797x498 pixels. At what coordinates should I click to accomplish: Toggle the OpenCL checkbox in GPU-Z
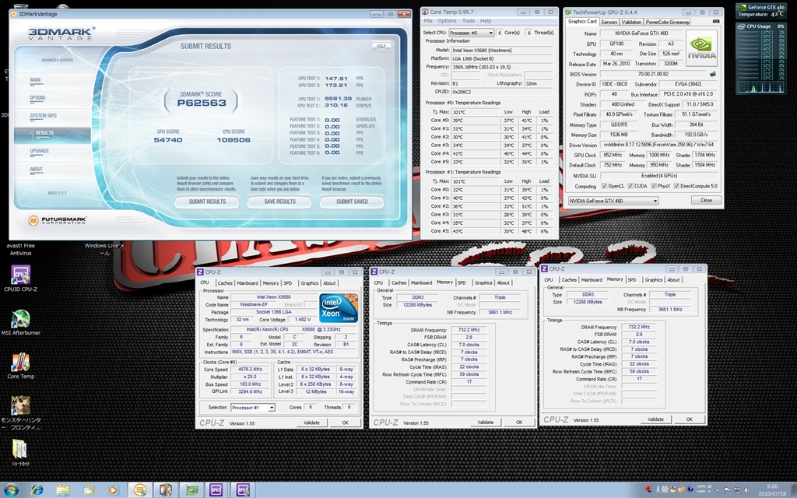[606, 187]
